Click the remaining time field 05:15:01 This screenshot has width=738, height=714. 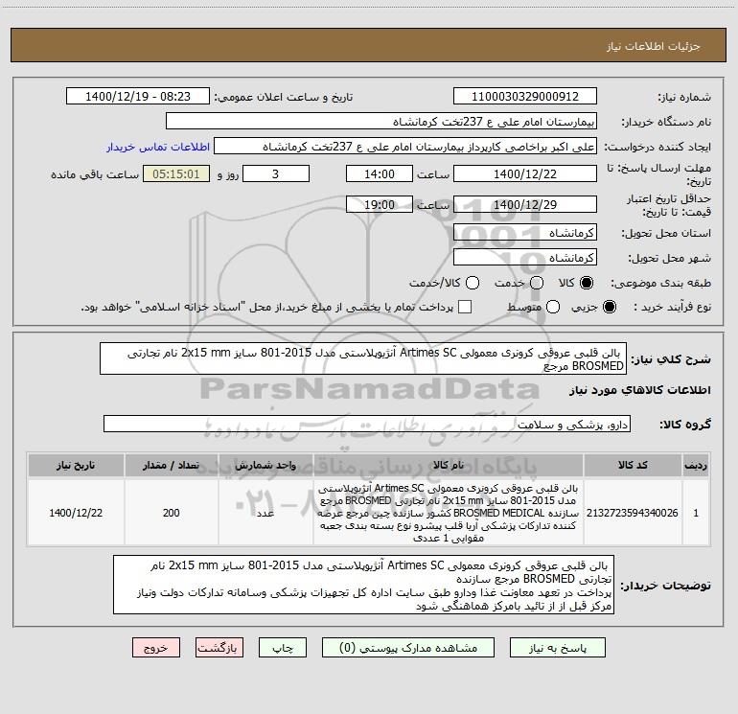[176, 173]
